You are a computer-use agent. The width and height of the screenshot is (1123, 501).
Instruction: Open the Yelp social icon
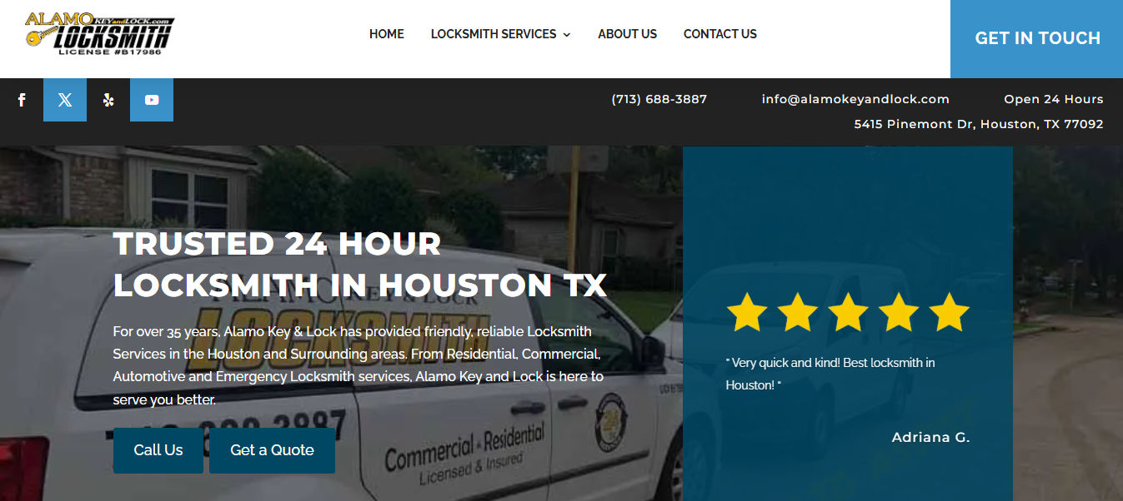pos(108,100)
